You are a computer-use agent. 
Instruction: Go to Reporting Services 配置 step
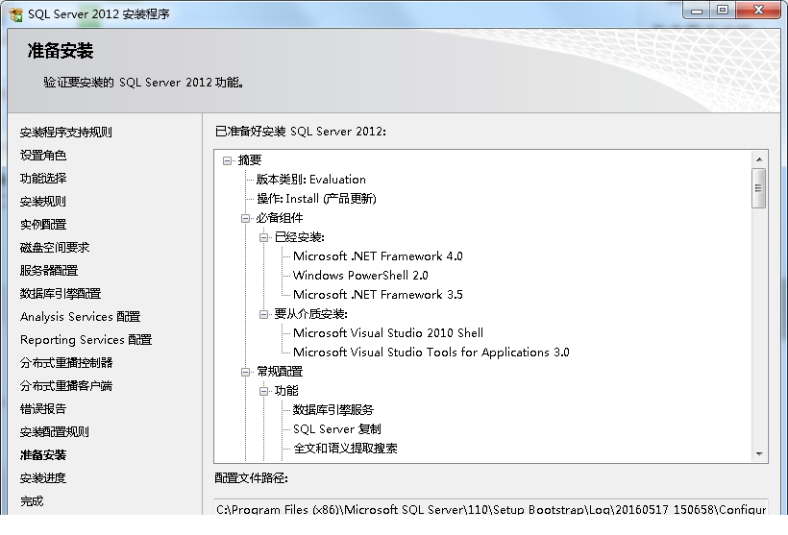pyautogui.click(x=86, y=340)
